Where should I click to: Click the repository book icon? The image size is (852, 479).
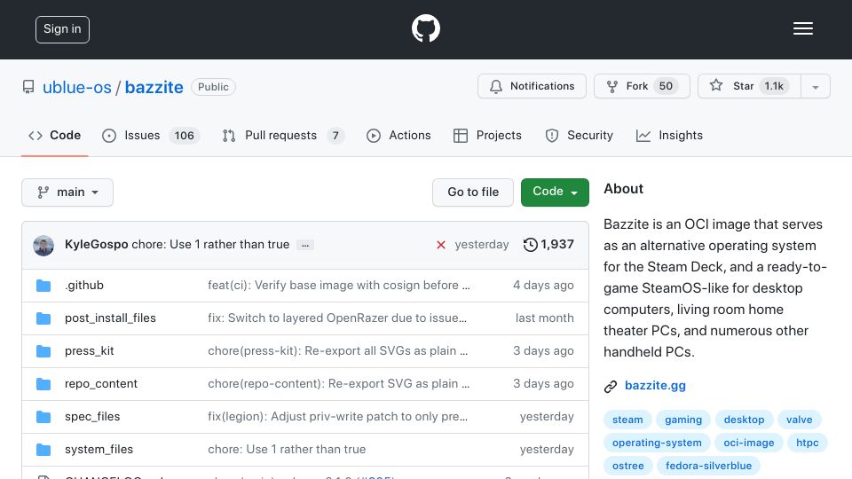tap(28, 87)
